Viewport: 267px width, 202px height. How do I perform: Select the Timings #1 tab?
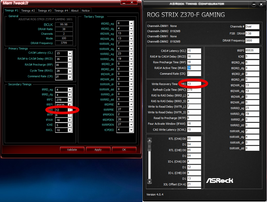[11, 10]
